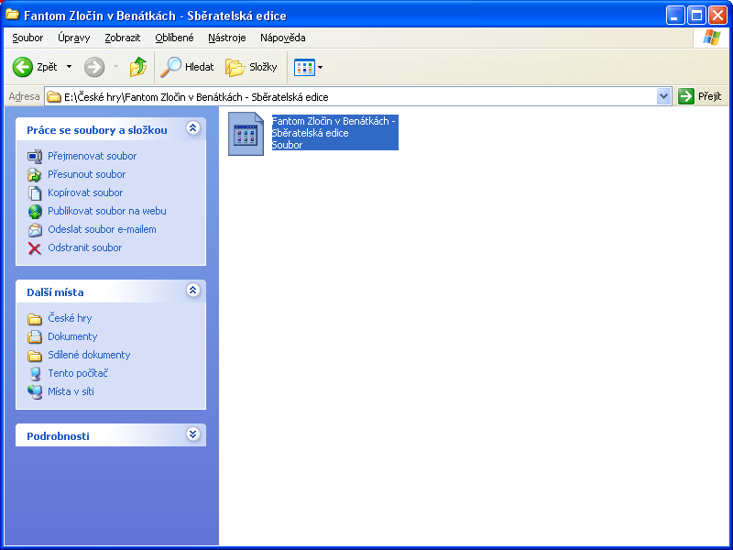Open Tento počítač link
Image resolution: width=733 pixels, height=550 pixels.
coord(78,373)
